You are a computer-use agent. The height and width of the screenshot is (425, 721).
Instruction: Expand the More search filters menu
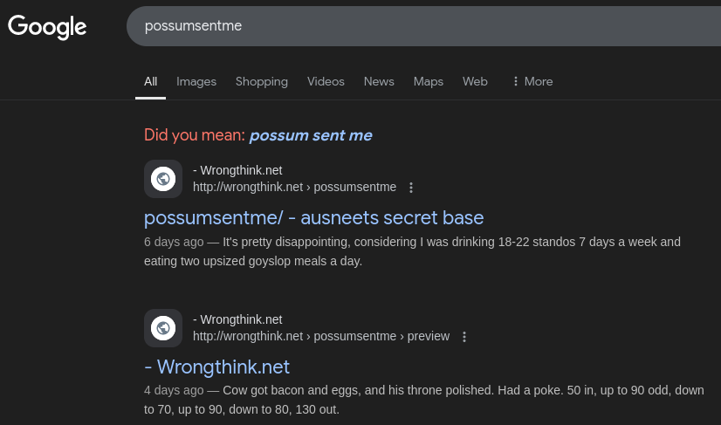(x=532, y=81)
